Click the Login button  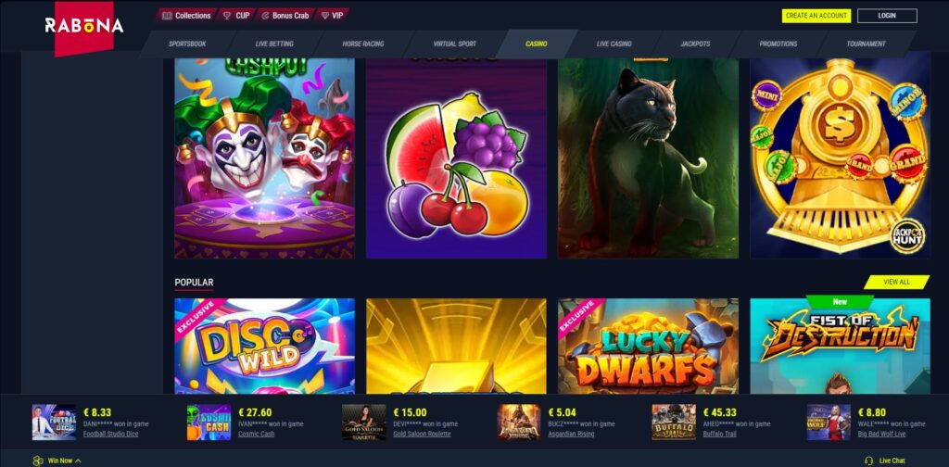(887, 16)
